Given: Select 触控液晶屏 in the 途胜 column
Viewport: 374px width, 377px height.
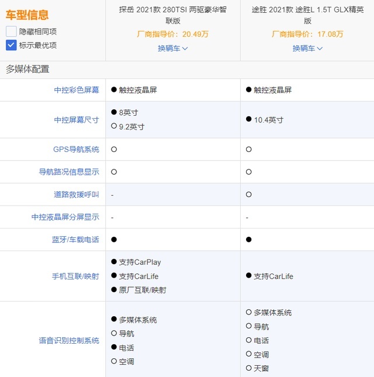Looking at the screenshot, I should coord(273,90).
